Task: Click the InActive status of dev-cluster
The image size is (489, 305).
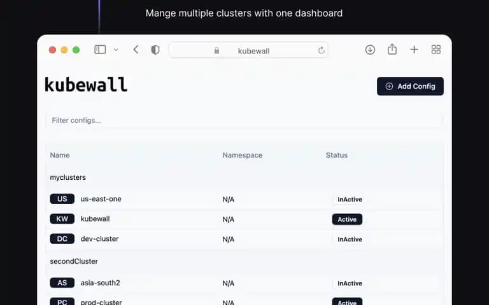Action: point(350,240)
